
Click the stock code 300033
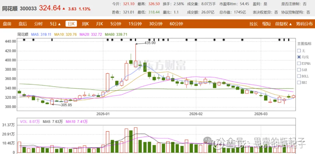click(x=28, y=9)
